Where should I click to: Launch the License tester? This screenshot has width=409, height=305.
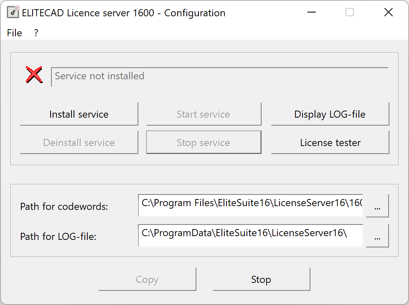330,142
